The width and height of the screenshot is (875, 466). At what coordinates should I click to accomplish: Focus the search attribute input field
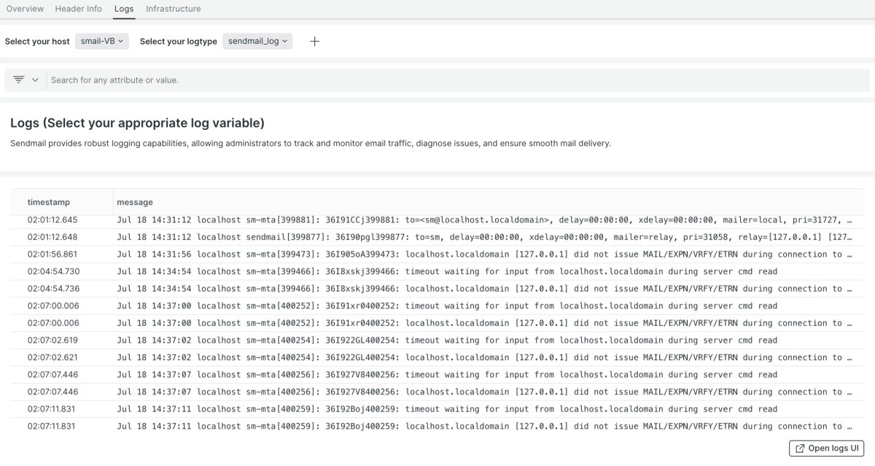[437, 80]
